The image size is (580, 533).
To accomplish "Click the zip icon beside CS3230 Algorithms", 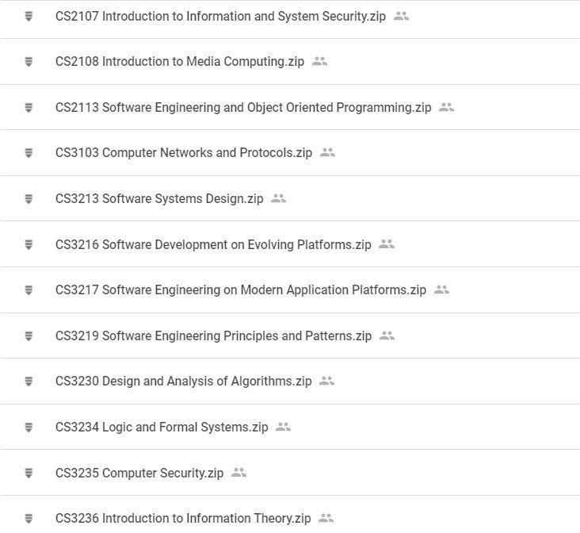I will click(29, 382).
